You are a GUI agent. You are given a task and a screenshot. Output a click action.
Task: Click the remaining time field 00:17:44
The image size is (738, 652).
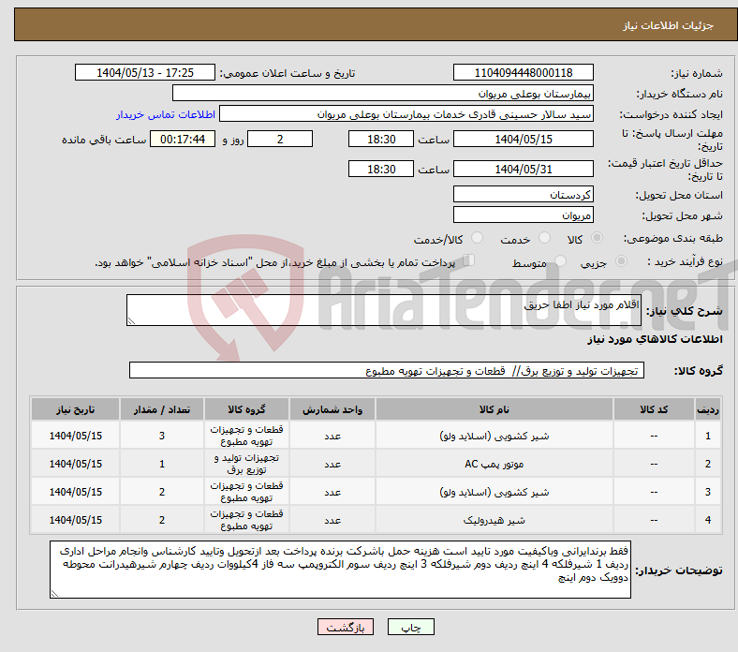pyautogui.click(x=183, y=139)
